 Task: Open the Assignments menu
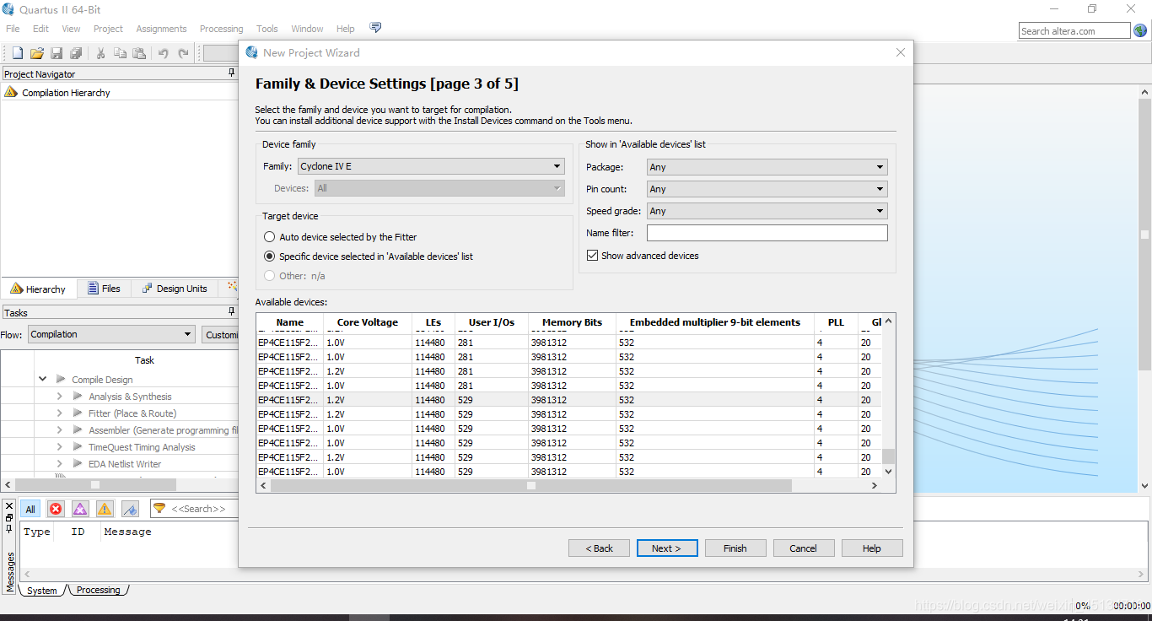161,29
